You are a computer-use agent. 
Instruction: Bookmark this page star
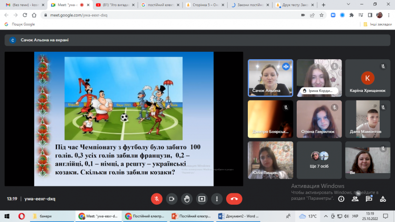[x=321, y=15]
